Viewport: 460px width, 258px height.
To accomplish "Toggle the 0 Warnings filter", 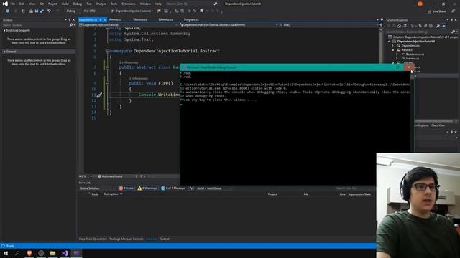I will coord(147,188).
